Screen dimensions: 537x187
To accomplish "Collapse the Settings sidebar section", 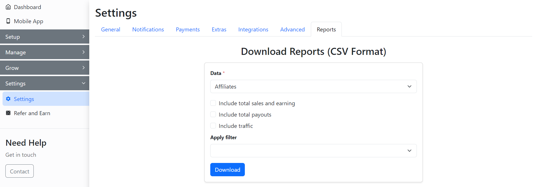I will click(44, 83).
